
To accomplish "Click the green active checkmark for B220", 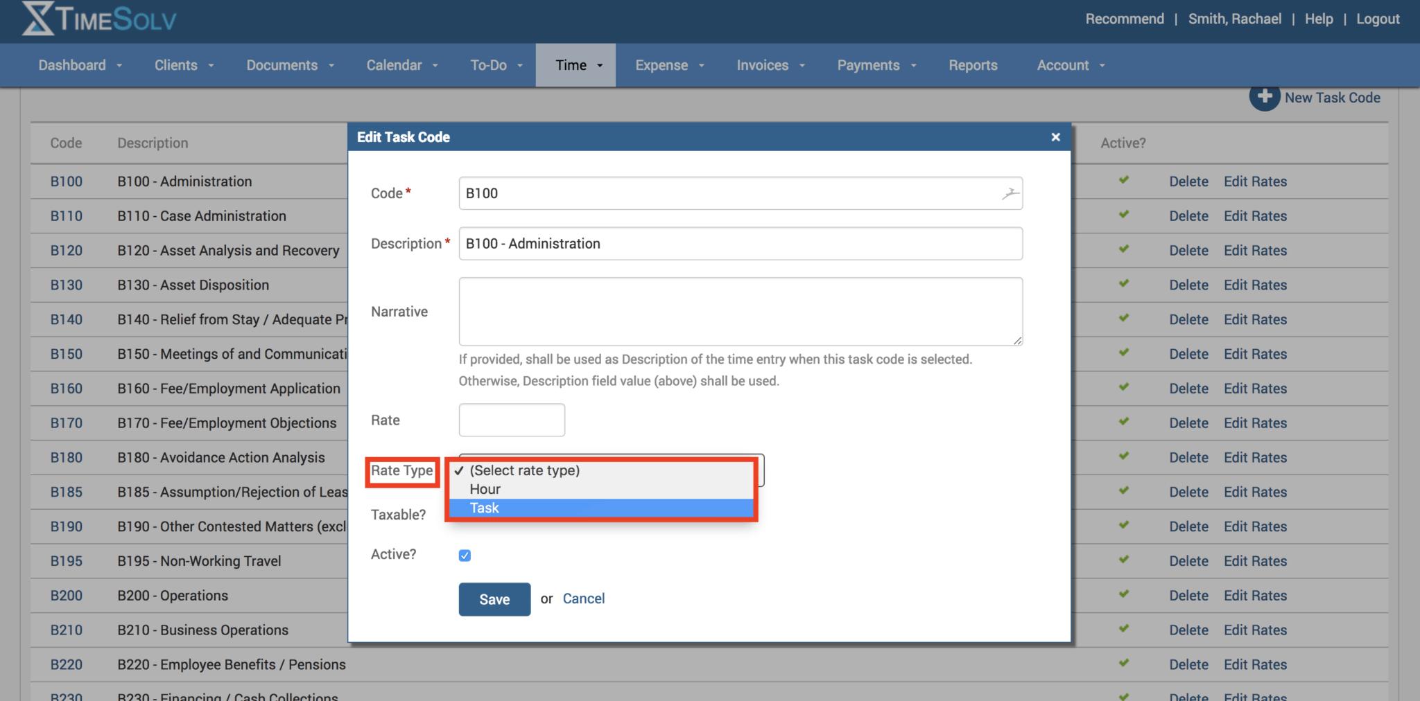I will (1123, 663).
